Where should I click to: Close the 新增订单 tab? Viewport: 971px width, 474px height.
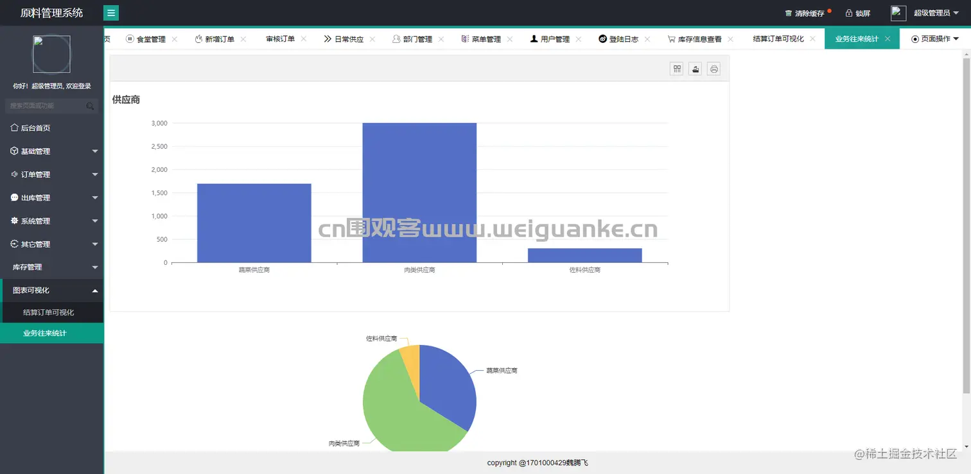click(243, 39)
